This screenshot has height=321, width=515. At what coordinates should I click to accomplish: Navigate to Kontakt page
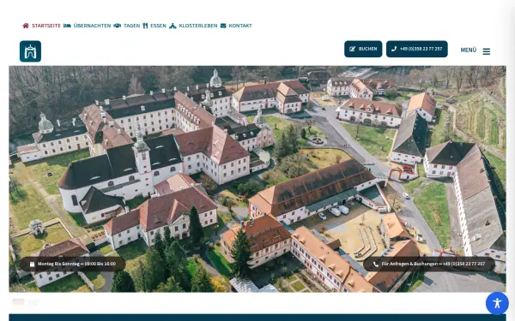[x=236, y=26]
